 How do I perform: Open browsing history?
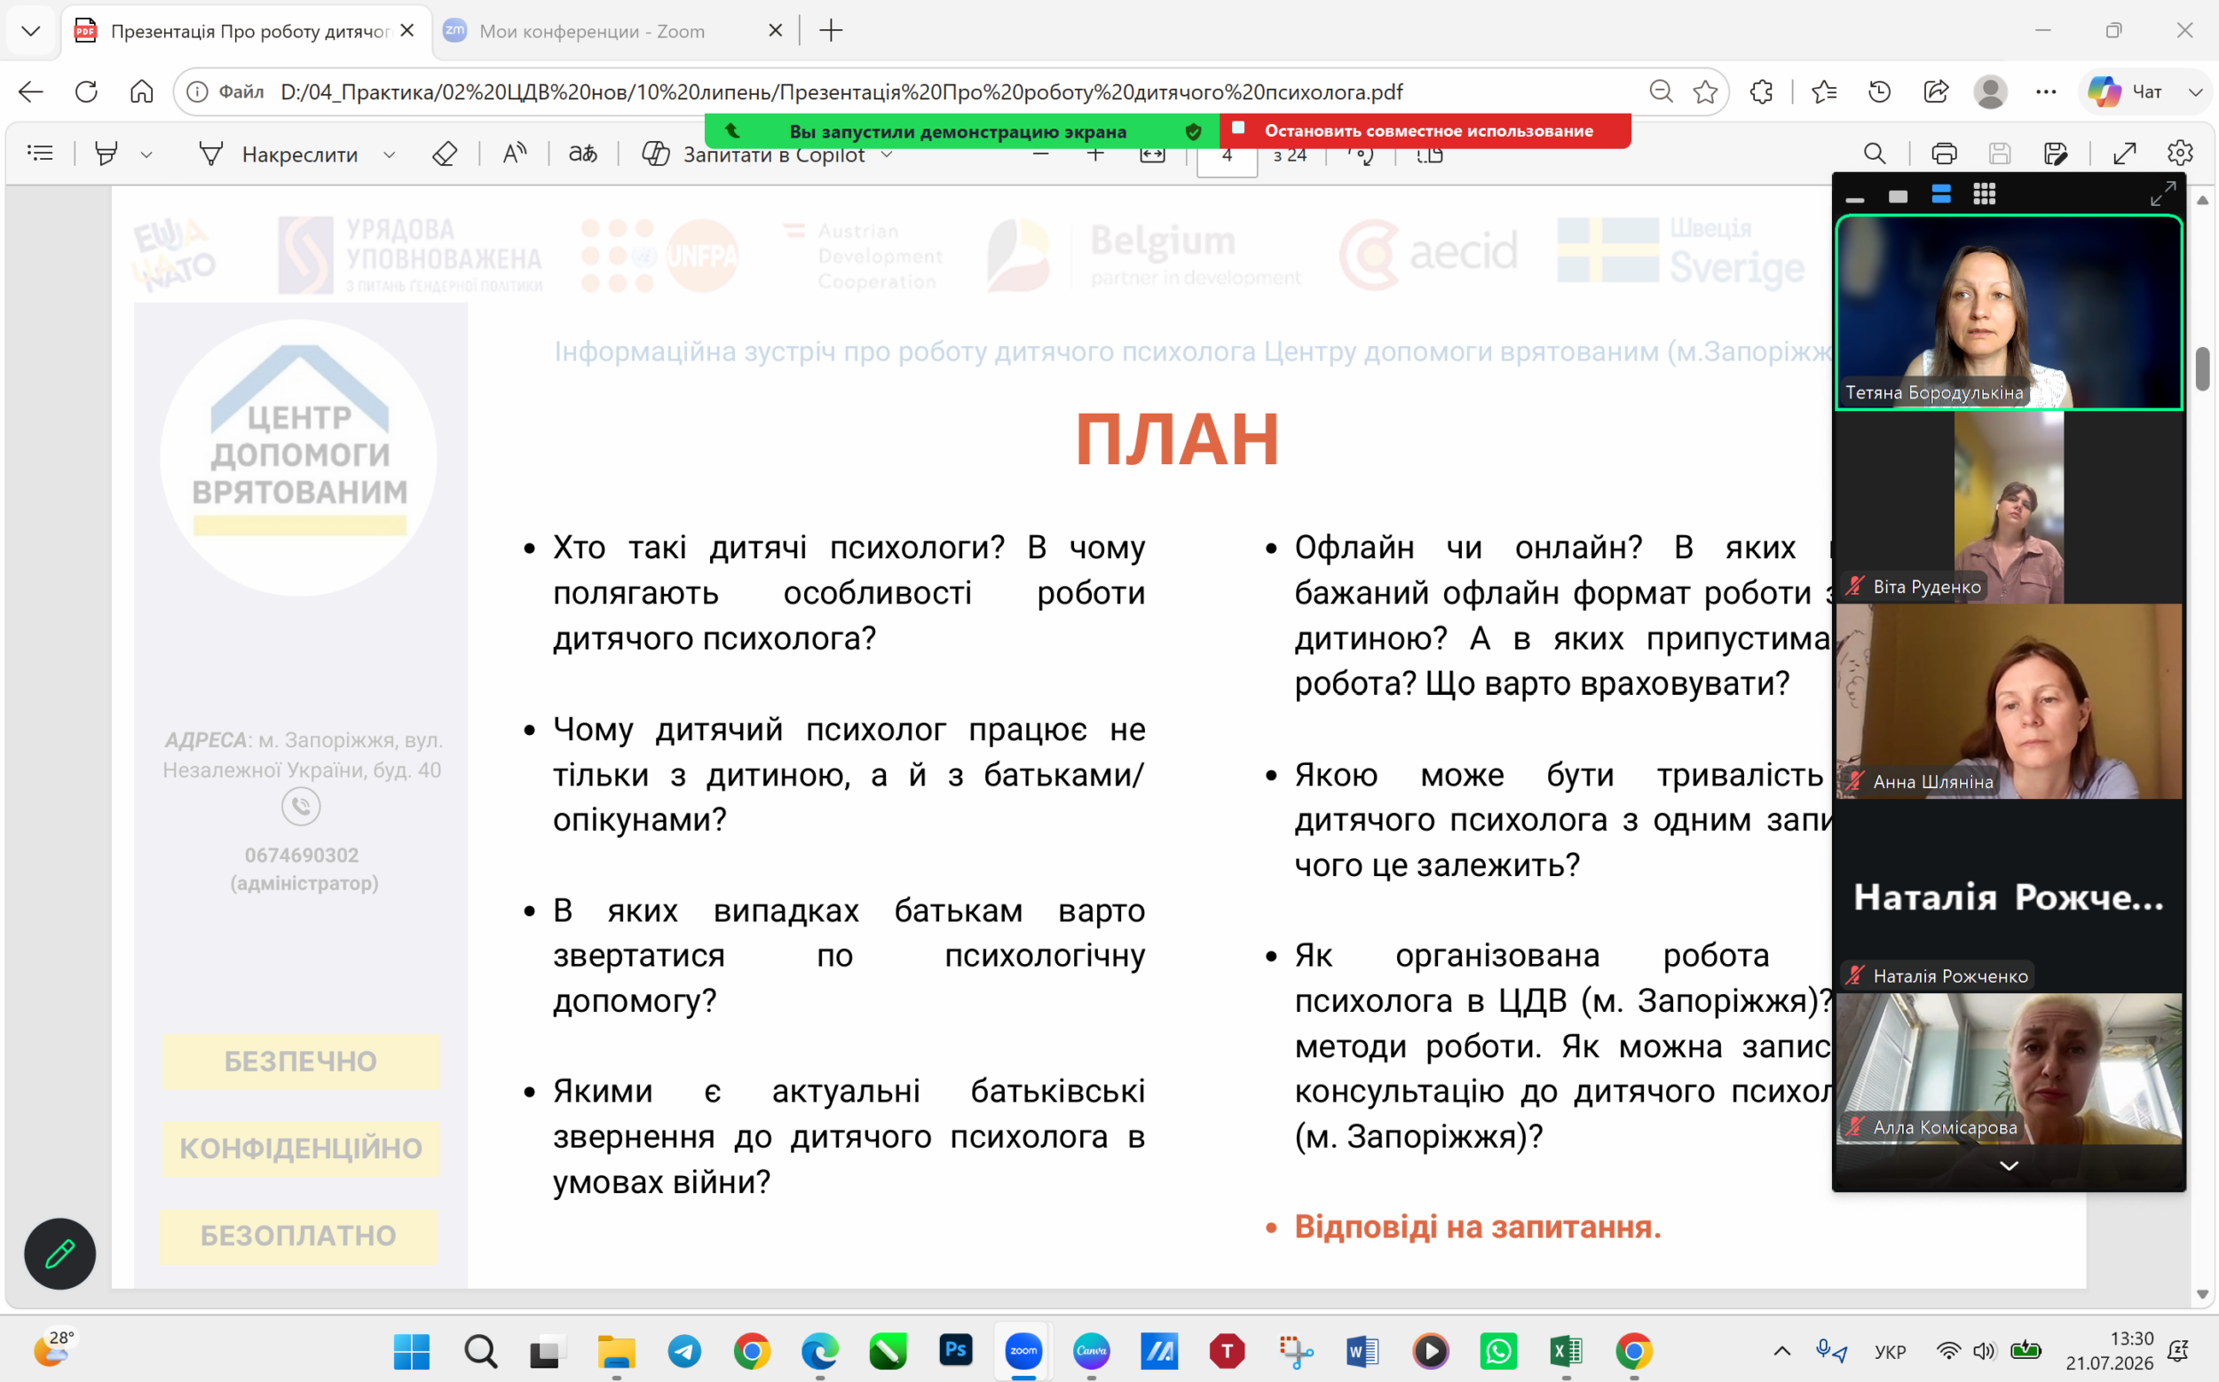[x=1880, y=91]
